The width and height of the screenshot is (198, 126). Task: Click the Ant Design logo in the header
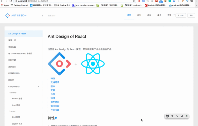click(x=16, y=15)
